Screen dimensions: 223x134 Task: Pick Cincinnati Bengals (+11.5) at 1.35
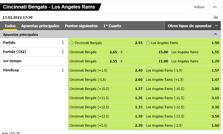(x=106, y=98)
